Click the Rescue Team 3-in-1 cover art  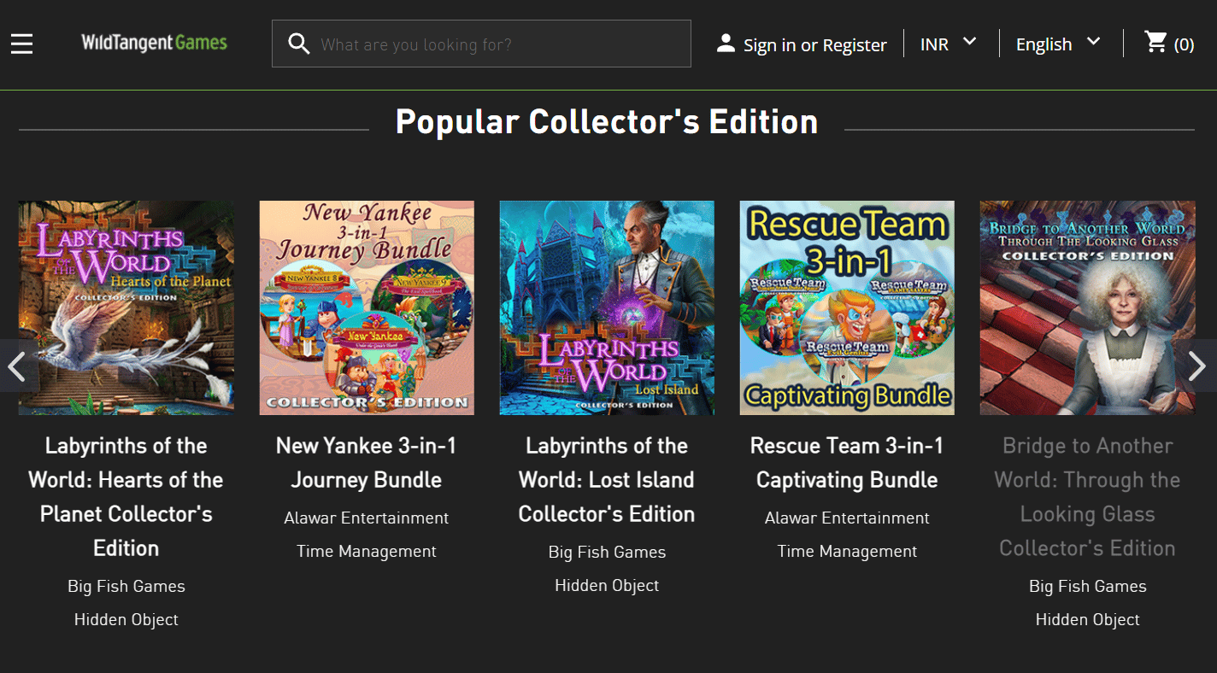pos(846,307)
